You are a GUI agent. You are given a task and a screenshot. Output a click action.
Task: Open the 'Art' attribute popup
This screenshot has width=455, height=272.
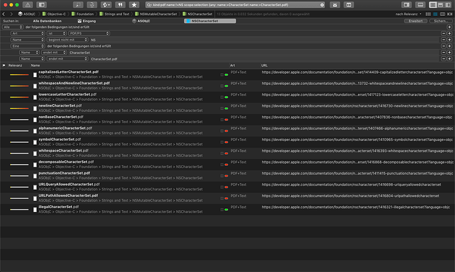(28, 34)
